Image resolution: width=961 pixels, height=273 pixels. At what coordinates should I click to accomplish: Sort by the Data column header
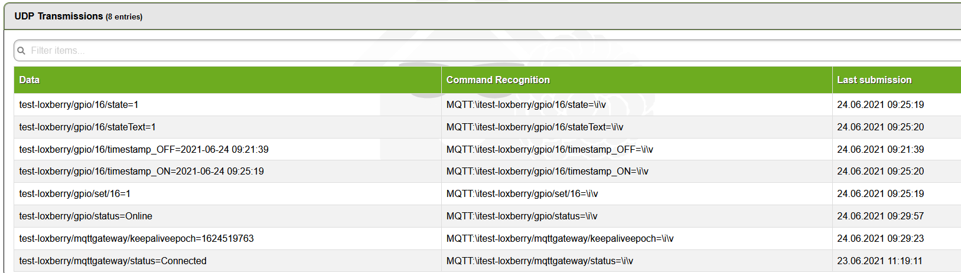click(30, 80)
